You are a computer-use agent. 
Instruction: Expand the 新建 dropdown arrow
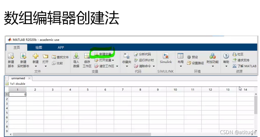pos(36,66)
